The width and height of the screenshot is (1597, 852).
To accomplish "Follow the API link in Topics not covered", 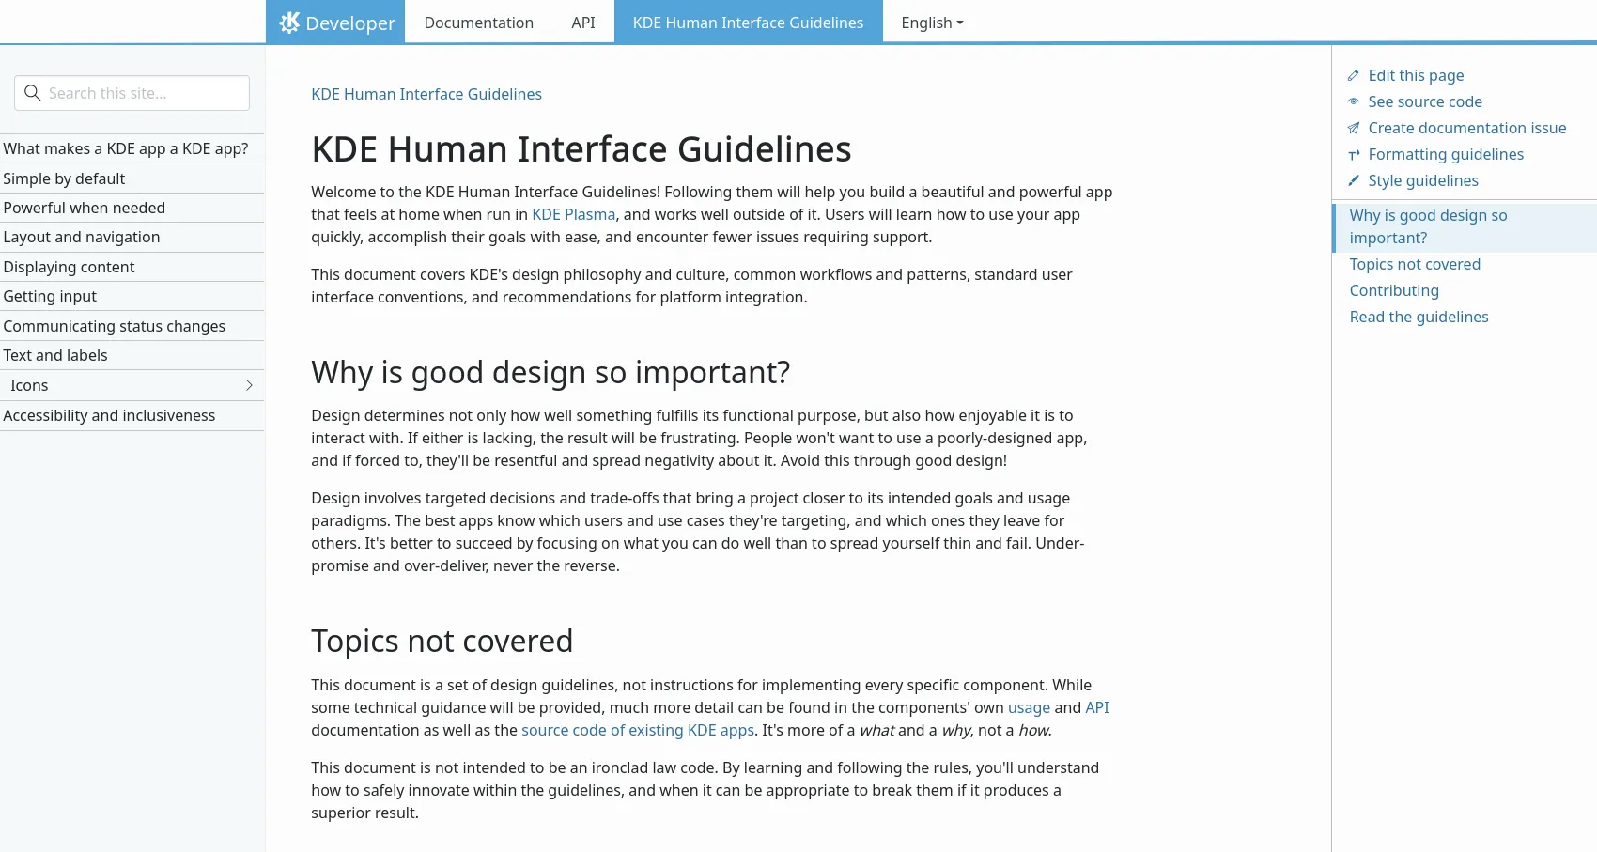I will coord(1097,707).
